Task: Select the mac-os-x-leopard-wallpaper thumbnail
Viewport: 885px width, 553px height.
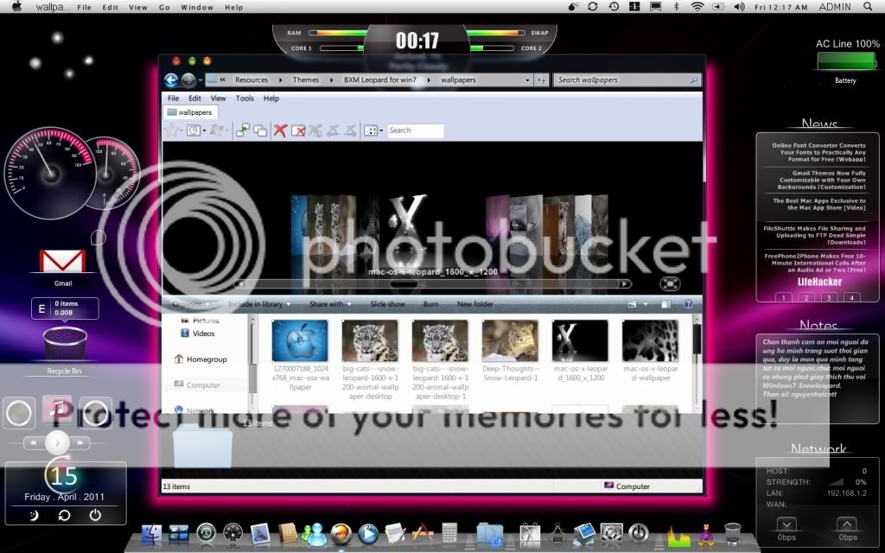Action: coord(650,340)
